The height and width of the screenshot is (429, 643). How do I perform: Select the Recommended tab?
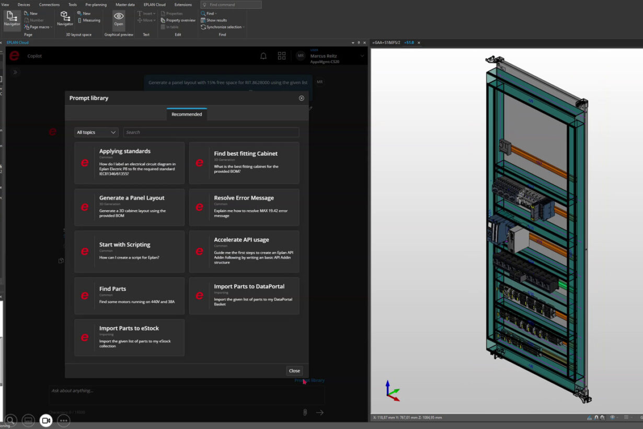click(187, 114)
